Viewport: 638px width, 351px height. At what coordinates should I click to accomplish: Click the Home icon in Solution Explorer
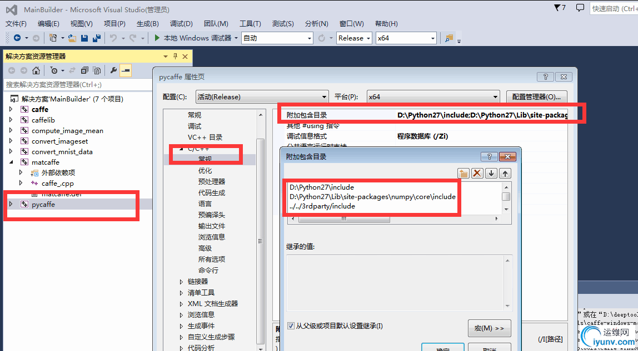coord(36,70)
